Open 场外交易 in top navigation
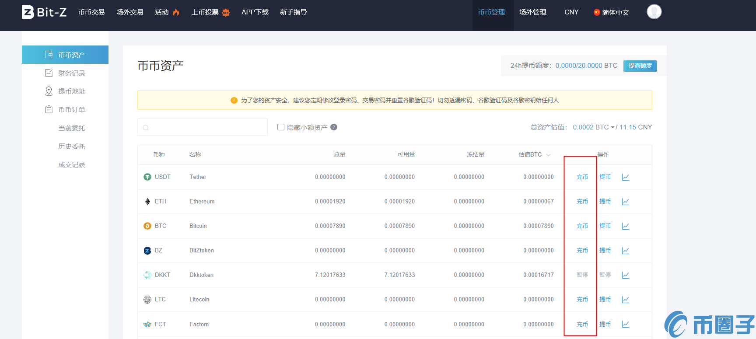 point(130,12)
